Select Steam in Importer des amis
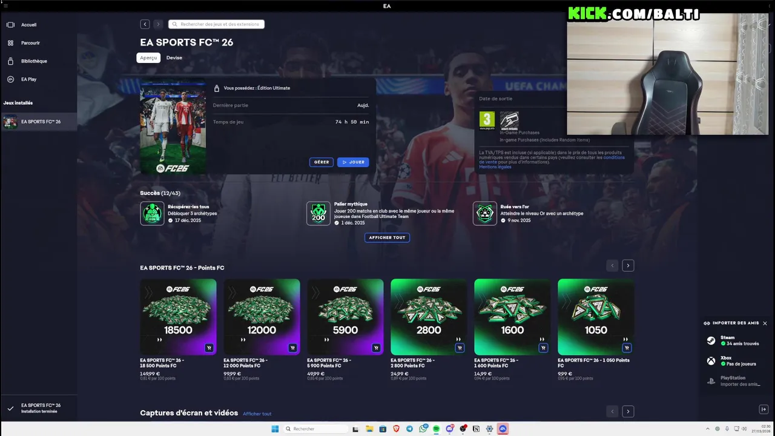This screenshot has width=775, height=436. point(735,341)
